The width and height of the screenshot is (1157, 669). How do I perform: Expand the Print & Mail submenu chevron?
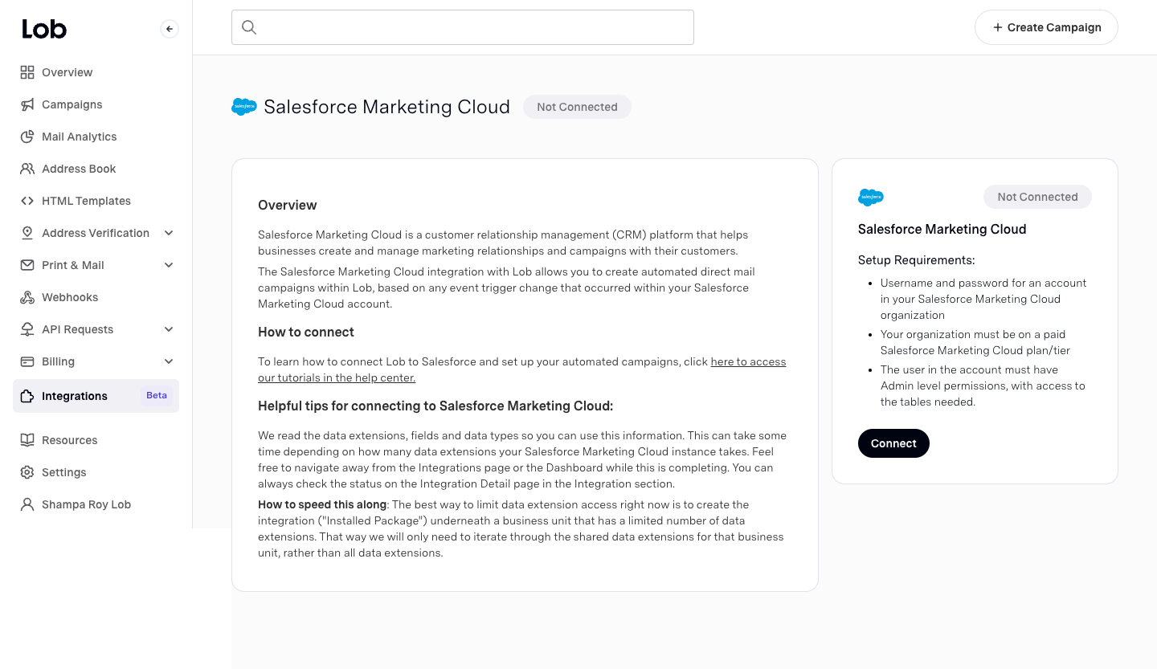point(169,265)
